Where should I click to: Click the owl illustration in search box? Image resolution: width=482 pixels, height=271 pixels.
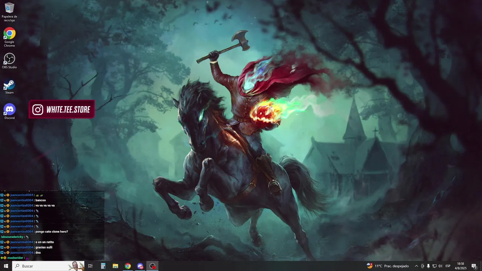tap(76, 266)
